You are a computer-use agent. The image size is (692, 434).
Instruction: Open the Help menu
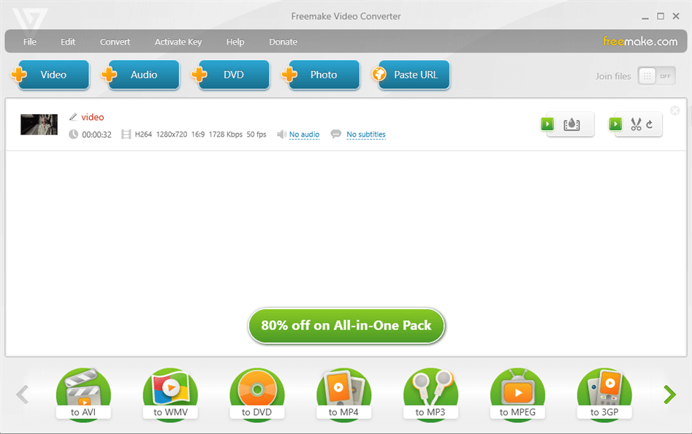pyautogui.click(x=235, y=42)
